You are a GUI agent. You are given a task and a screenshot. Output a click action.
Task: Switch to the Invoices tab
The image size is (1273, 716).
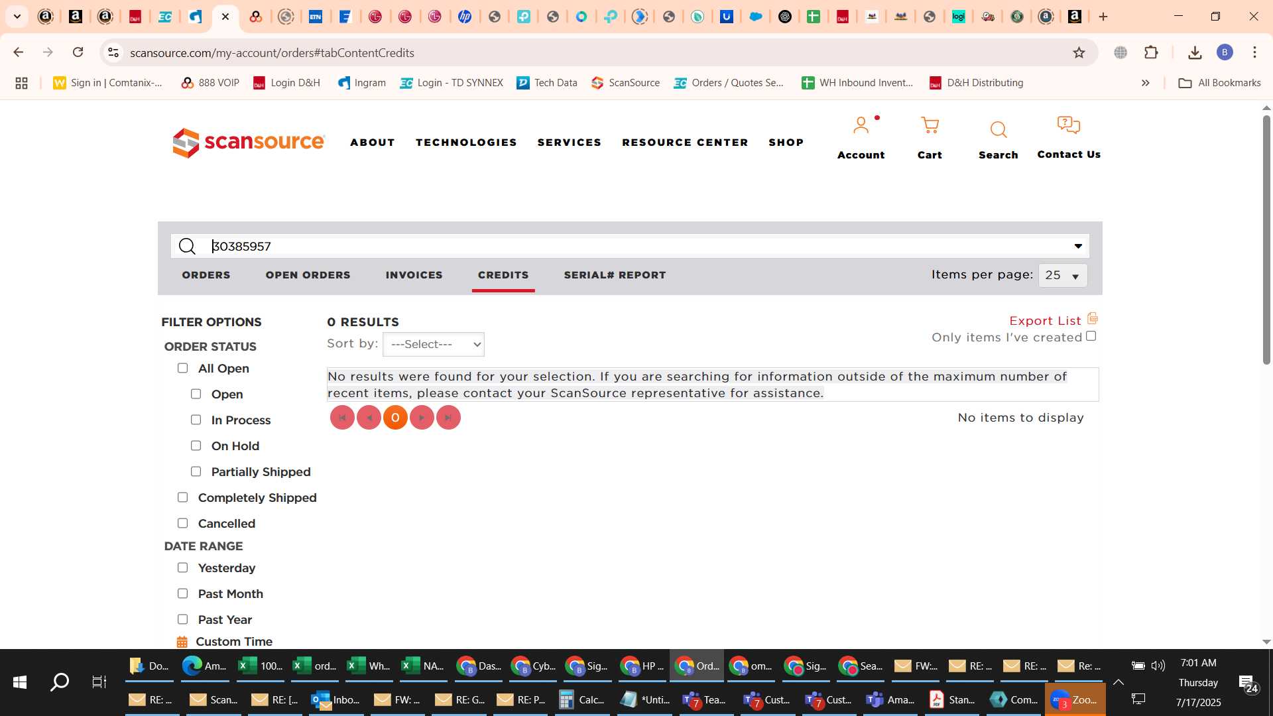click(414, 275)
